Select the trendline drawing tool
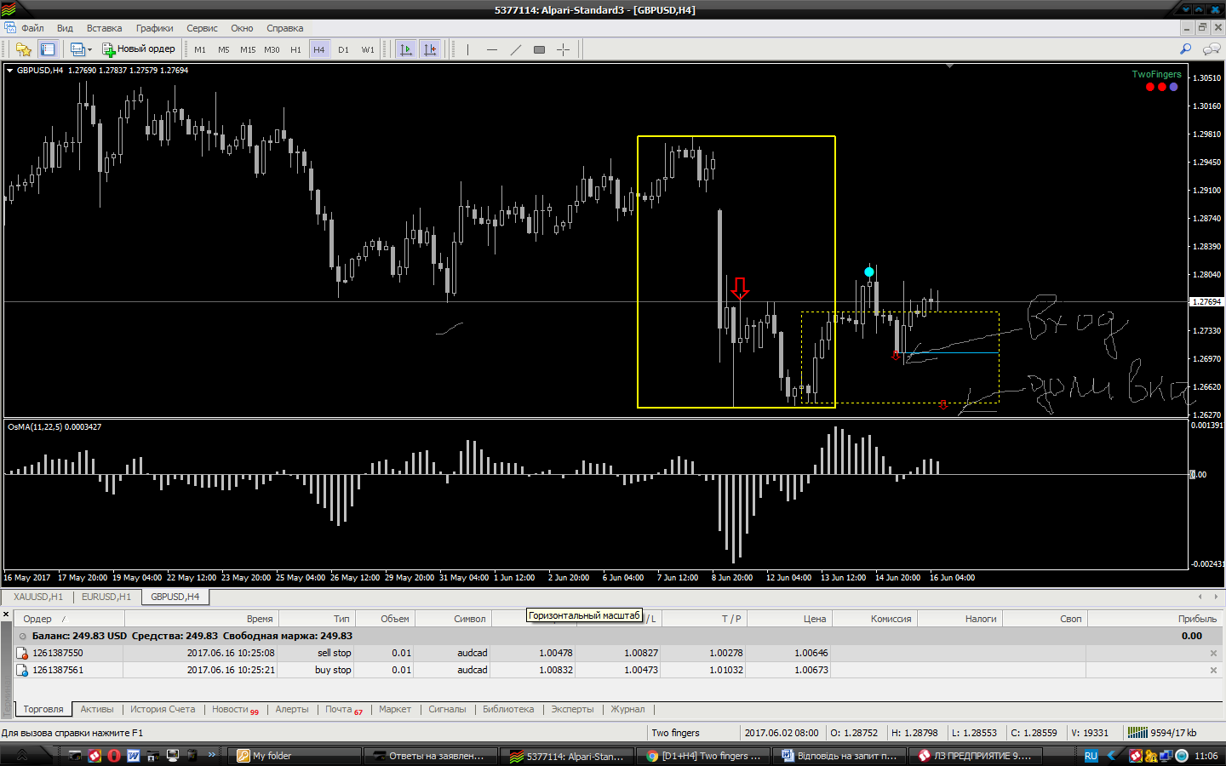Screen dimensions: 1226x766 [x=515, y=49]
